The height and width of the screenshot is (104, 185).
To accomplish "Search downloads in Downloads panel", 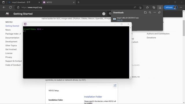I will 150,12.
